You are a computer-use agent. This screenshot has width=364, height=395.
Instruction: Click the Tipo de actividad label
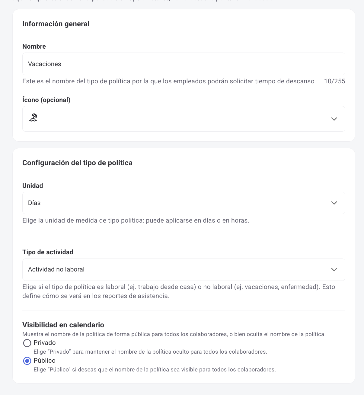(48, 252)
